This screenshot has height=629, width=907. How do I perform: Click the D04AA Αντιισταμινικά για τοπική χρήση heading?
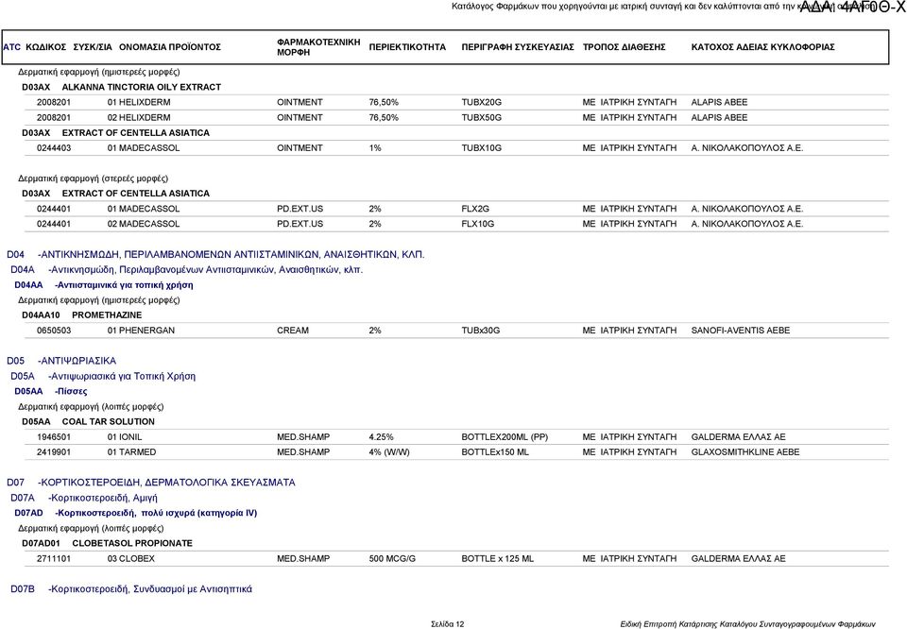click(104, 284)
